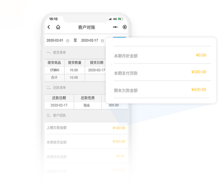The height and width of the screenshot is (192, 219).
Task: Select end date field 2020-02-17
Action: 89,40
